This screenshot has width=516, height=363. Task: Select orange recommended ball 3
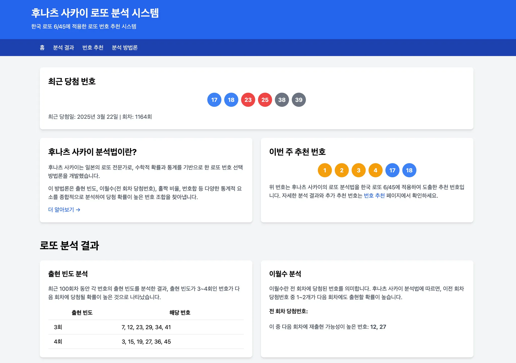pyautogui.click(x=358, y=170)
